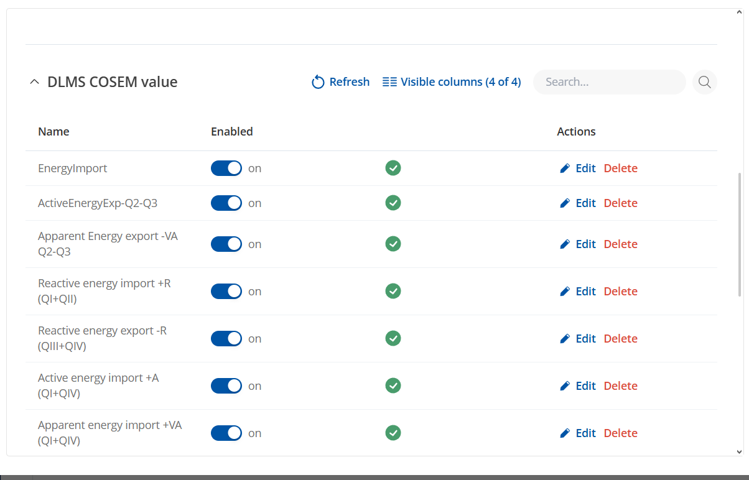Click status check for Apparent energy import
Image resolution: width=749 pixels, height=480 pixels.
(x=393, y=433)
